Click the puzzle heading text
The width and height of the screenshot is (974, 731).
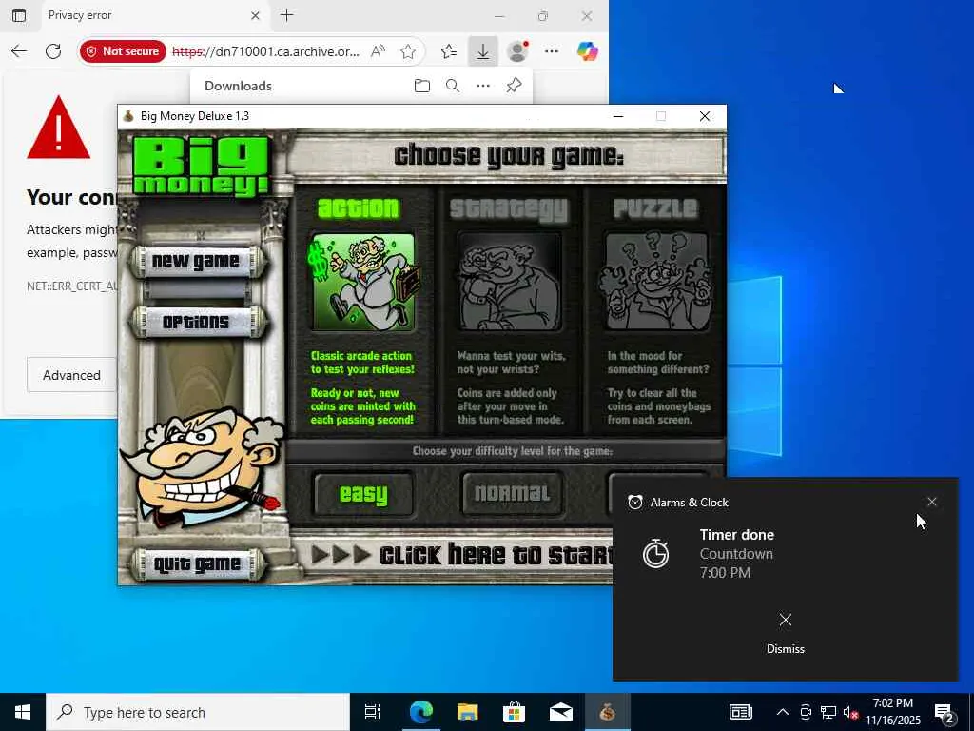pyautogui.click(x=655, y=208)
